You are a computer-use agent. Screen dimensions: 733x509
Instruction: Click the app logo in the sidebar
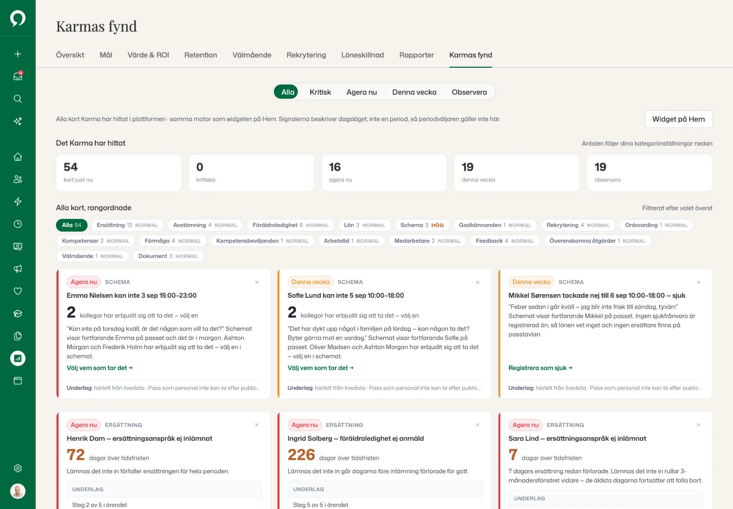(x=17, y=18)
